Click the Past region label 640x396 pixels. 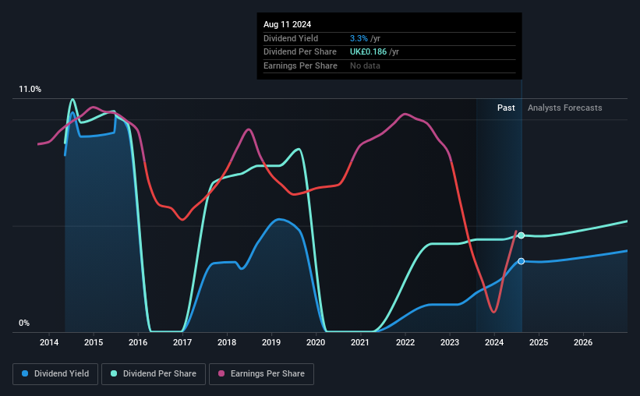tap(506, 108)
